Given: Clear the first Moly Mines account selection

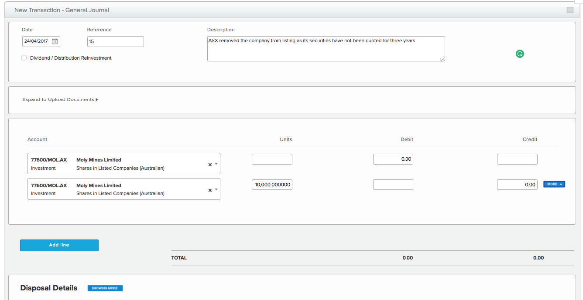Looking at the screenshot, I should click(210, 165).
